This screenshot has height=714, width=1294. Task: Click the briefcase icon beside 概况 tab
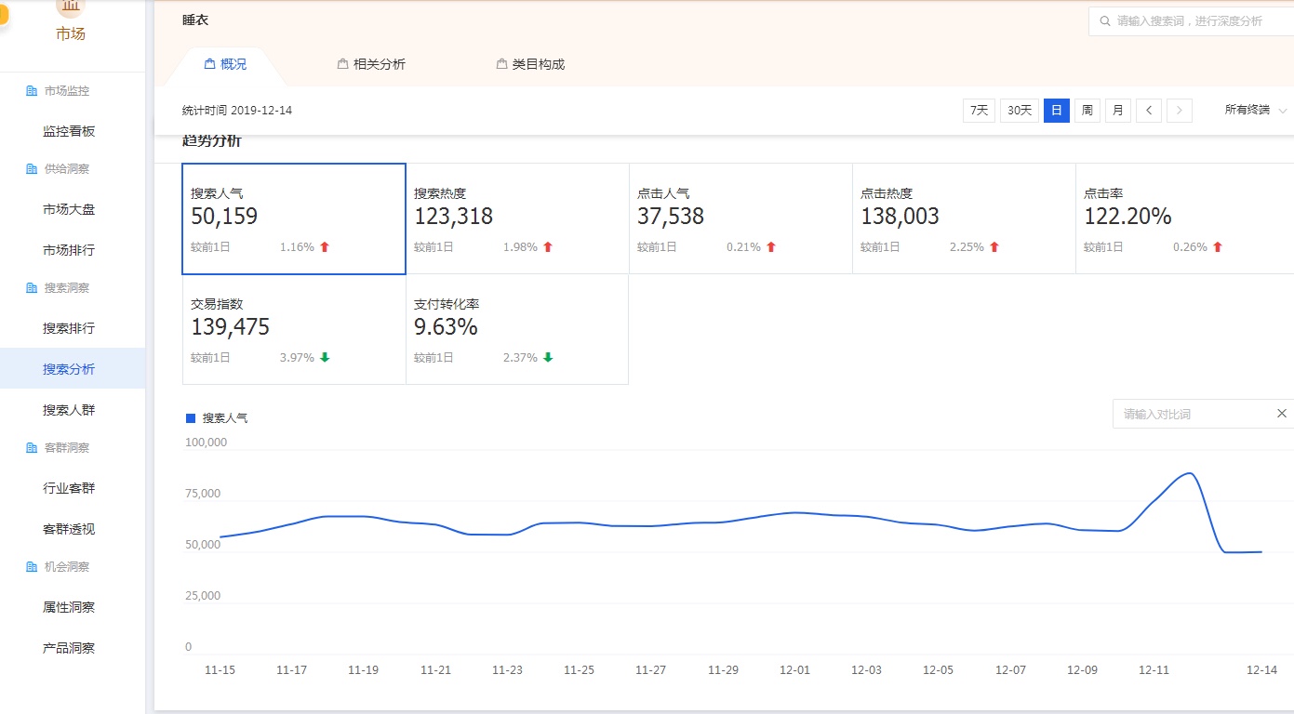[x=209, y=63]
